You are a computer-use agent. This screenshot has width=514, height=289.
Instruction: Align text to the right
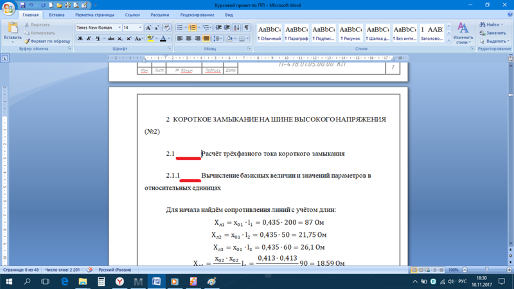click(197, 39)
